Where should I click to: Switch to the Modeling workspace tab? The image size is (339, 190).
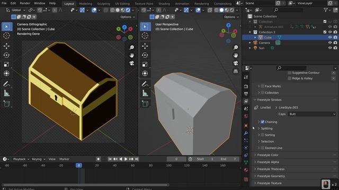(x=86, y=4)
